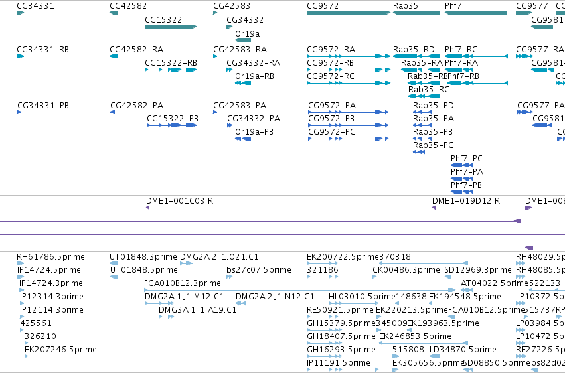Viewport: 565px width, 373px height.
Task: Open the CG42582 gene label
Action: point(128,6)
